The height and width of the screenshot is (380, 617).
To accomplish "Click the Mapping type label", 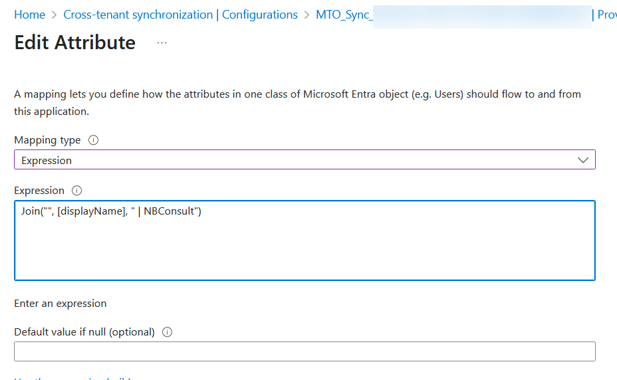I will click(x=47, y=140).
